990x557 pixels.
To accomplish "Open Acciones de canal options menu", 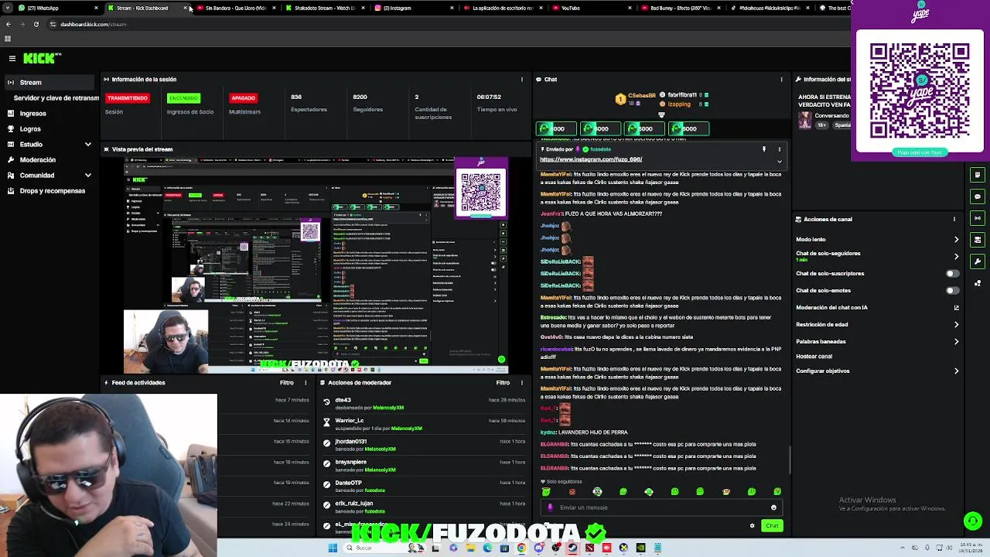I will click(954, 219).
